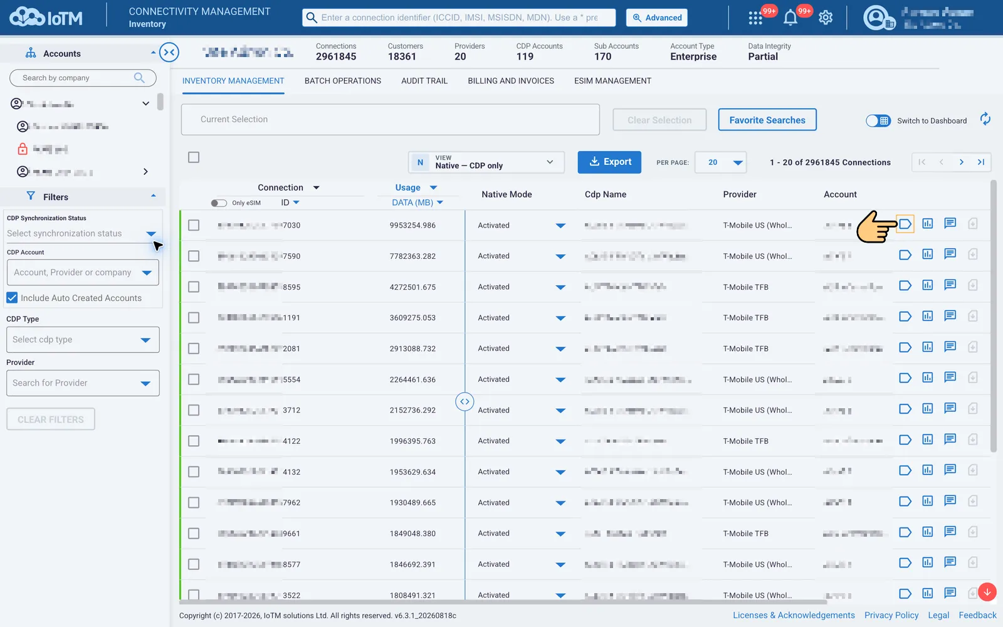Viewport: 1003px width, 627px height.
Task: Switch to the Batch Operations tab
Action: pos(343,81)
